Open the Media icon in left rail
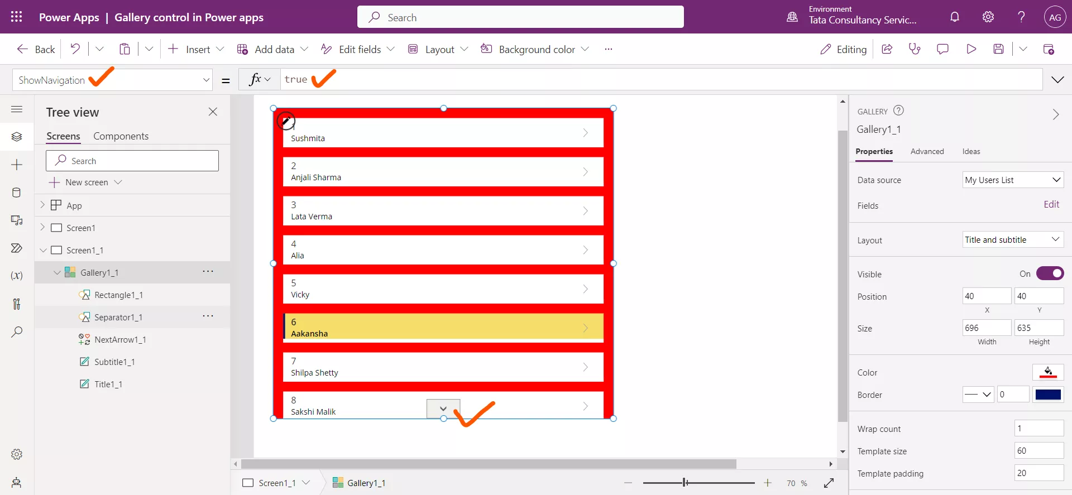 pyautogui.click(x=17, y=220)
